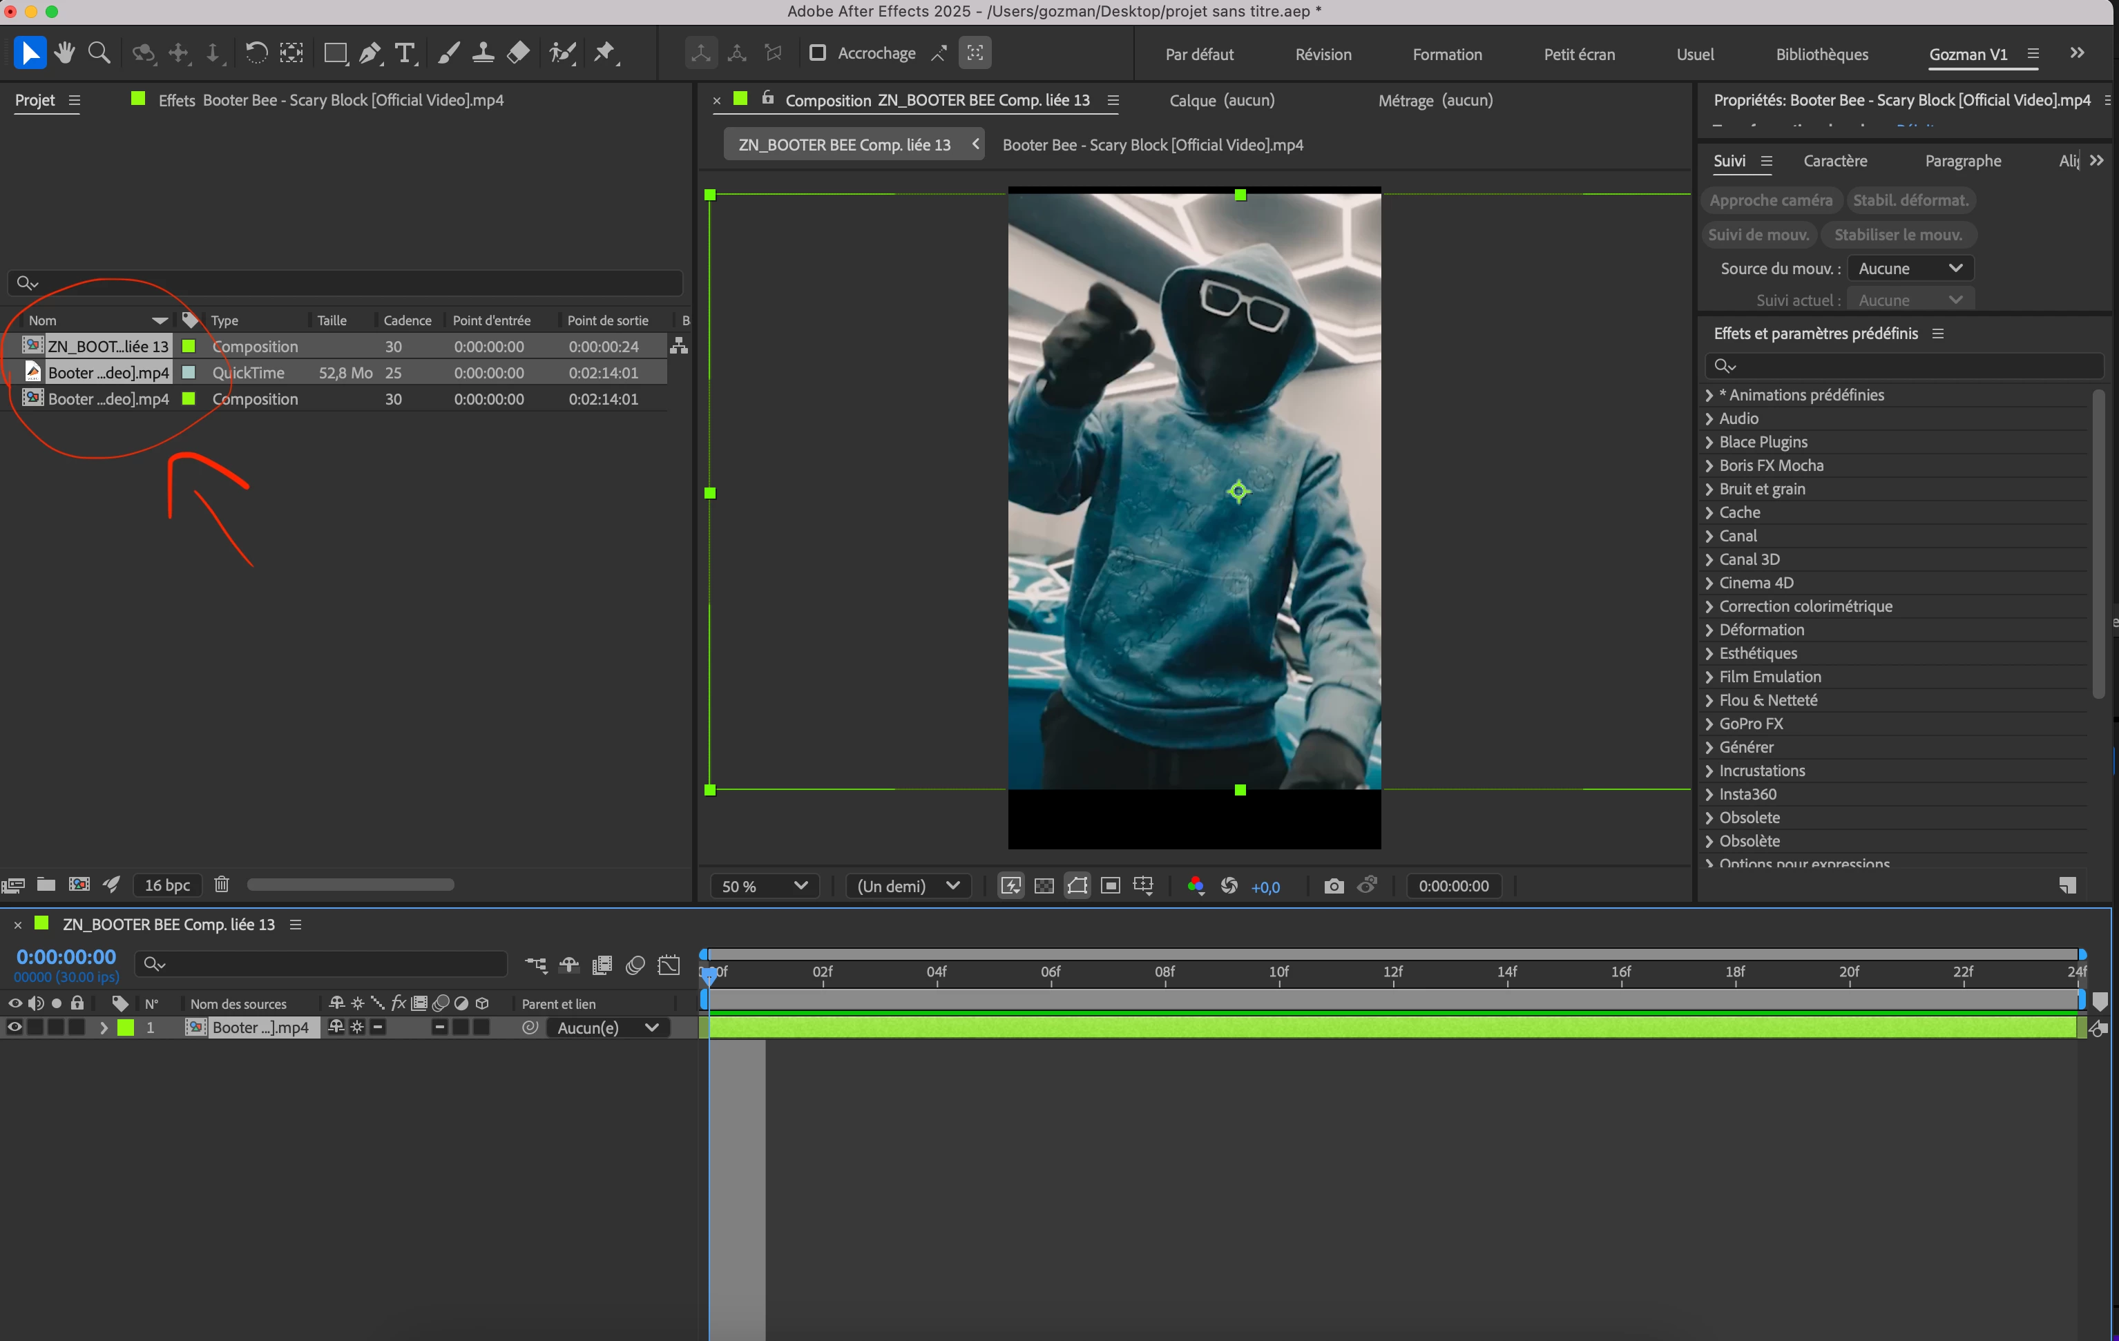Click the green label swatch of ZN_BOOT composition
This screenshot has height=1341, width=2119.
pyautogui.click(x=189, y=347)
